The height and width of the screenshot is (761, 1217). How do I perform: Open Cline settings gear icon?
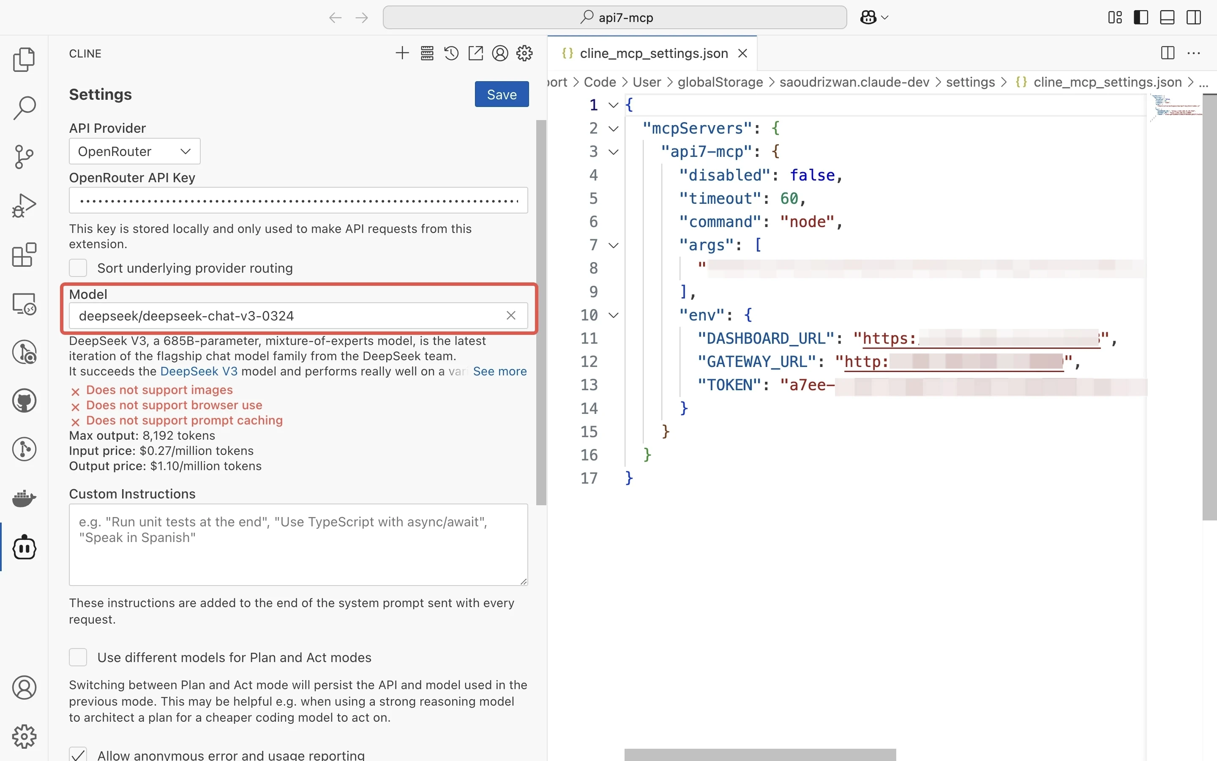(x=524, y=53)
